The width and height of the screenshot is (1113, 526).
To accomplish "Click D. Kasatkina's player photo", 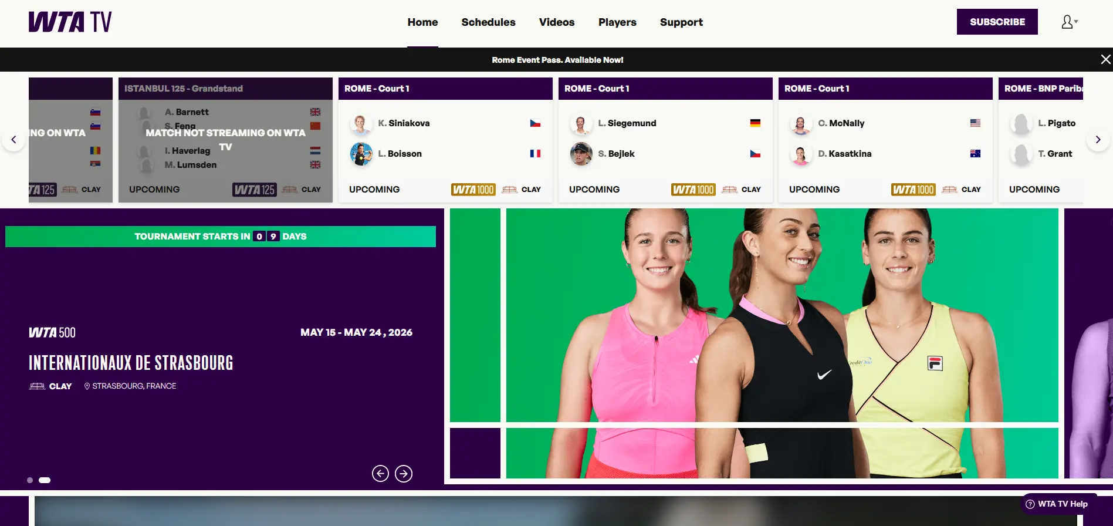I will click(x=801, y=154).
